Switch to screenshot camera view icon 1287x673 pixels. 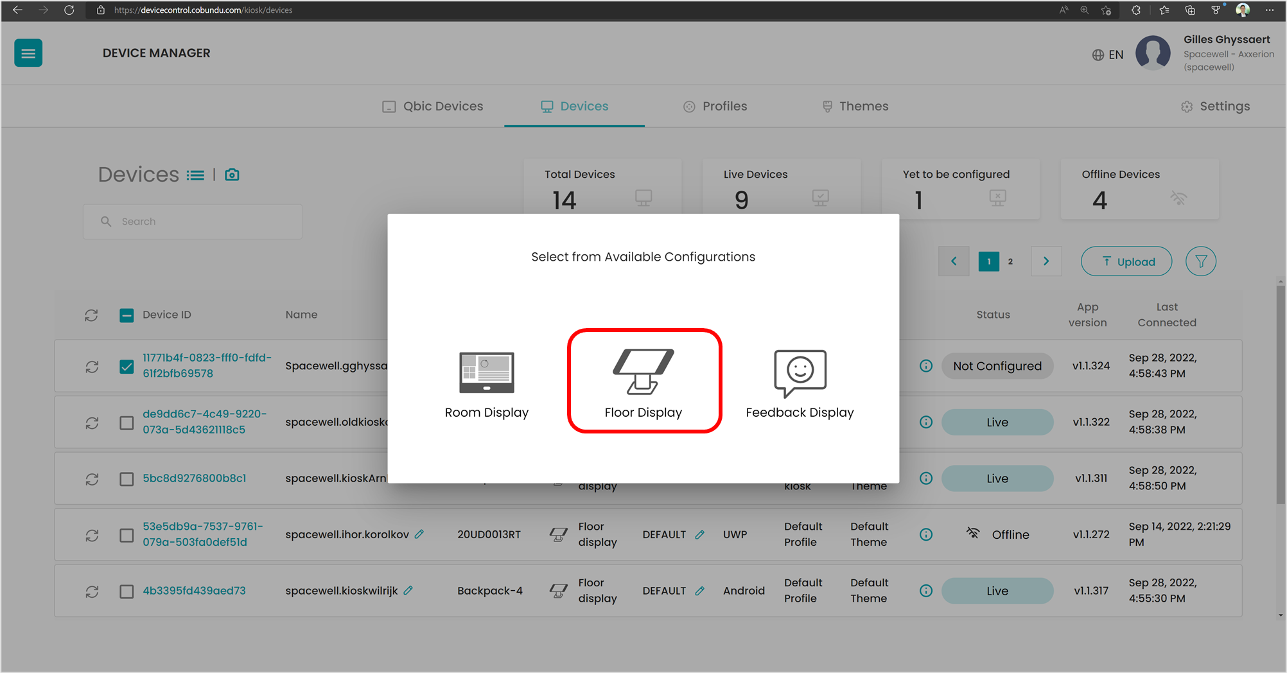tap(232, 175)
